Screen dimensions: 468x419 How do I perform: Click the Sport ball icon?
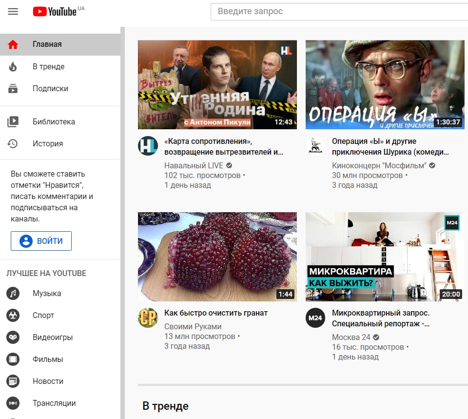point(13,316)
